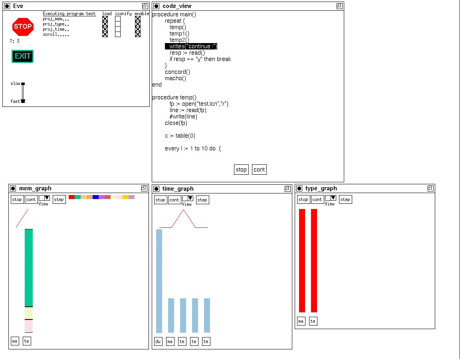The width and height of the screenshot is (460, 359).
Task: Click the time_graph window menu button
Action: [x=157, y=189]
